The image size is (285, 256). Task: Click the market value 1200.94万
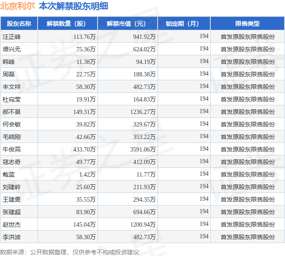pyautogui.click(x=143, y=224)
